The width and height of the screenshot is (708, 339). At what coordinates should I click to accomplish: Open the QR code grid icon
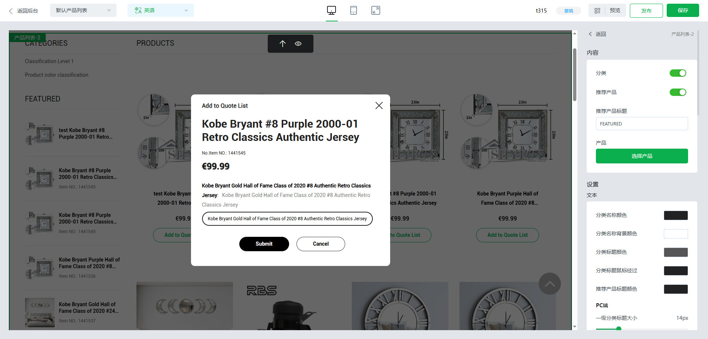point(597,11)
